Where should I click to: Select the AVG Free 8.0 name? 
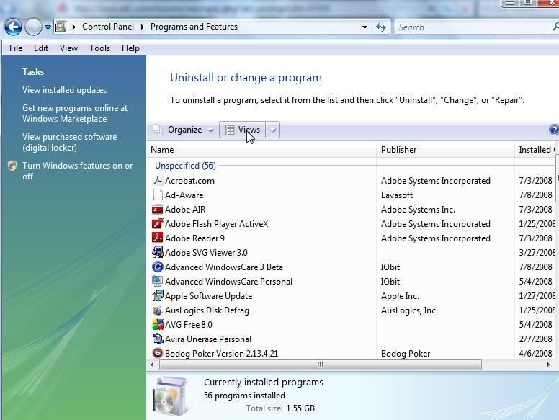click(x=189, y=325)
